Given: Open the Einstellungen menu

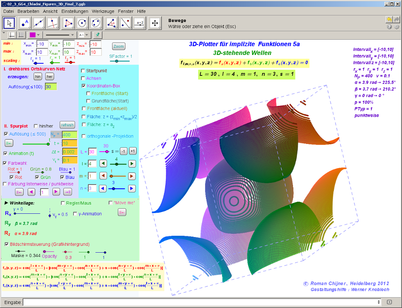Looking at the screenshot, I should [75, 11].
